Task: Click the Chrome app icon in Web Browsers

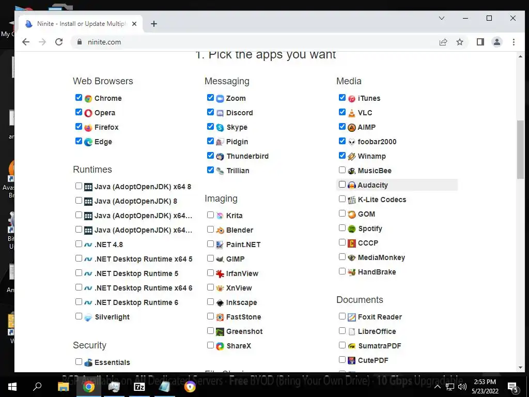Action: click(x=88, y=99)
